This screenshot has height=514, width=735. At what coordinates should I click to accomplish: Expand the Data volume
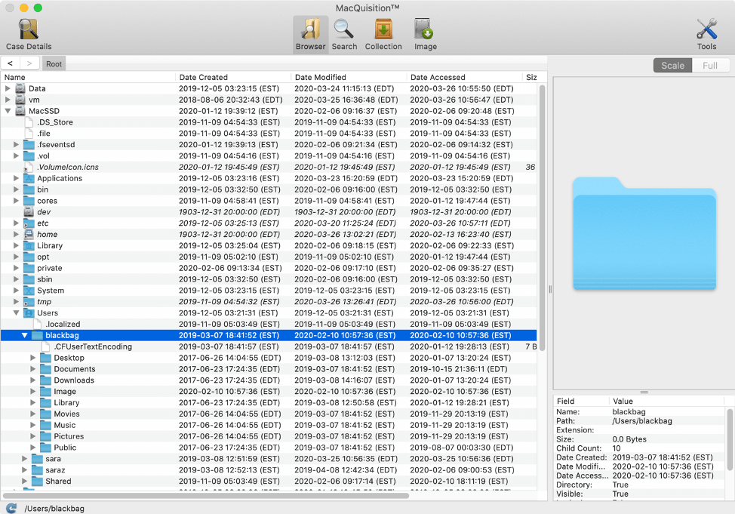pos(8,88)
